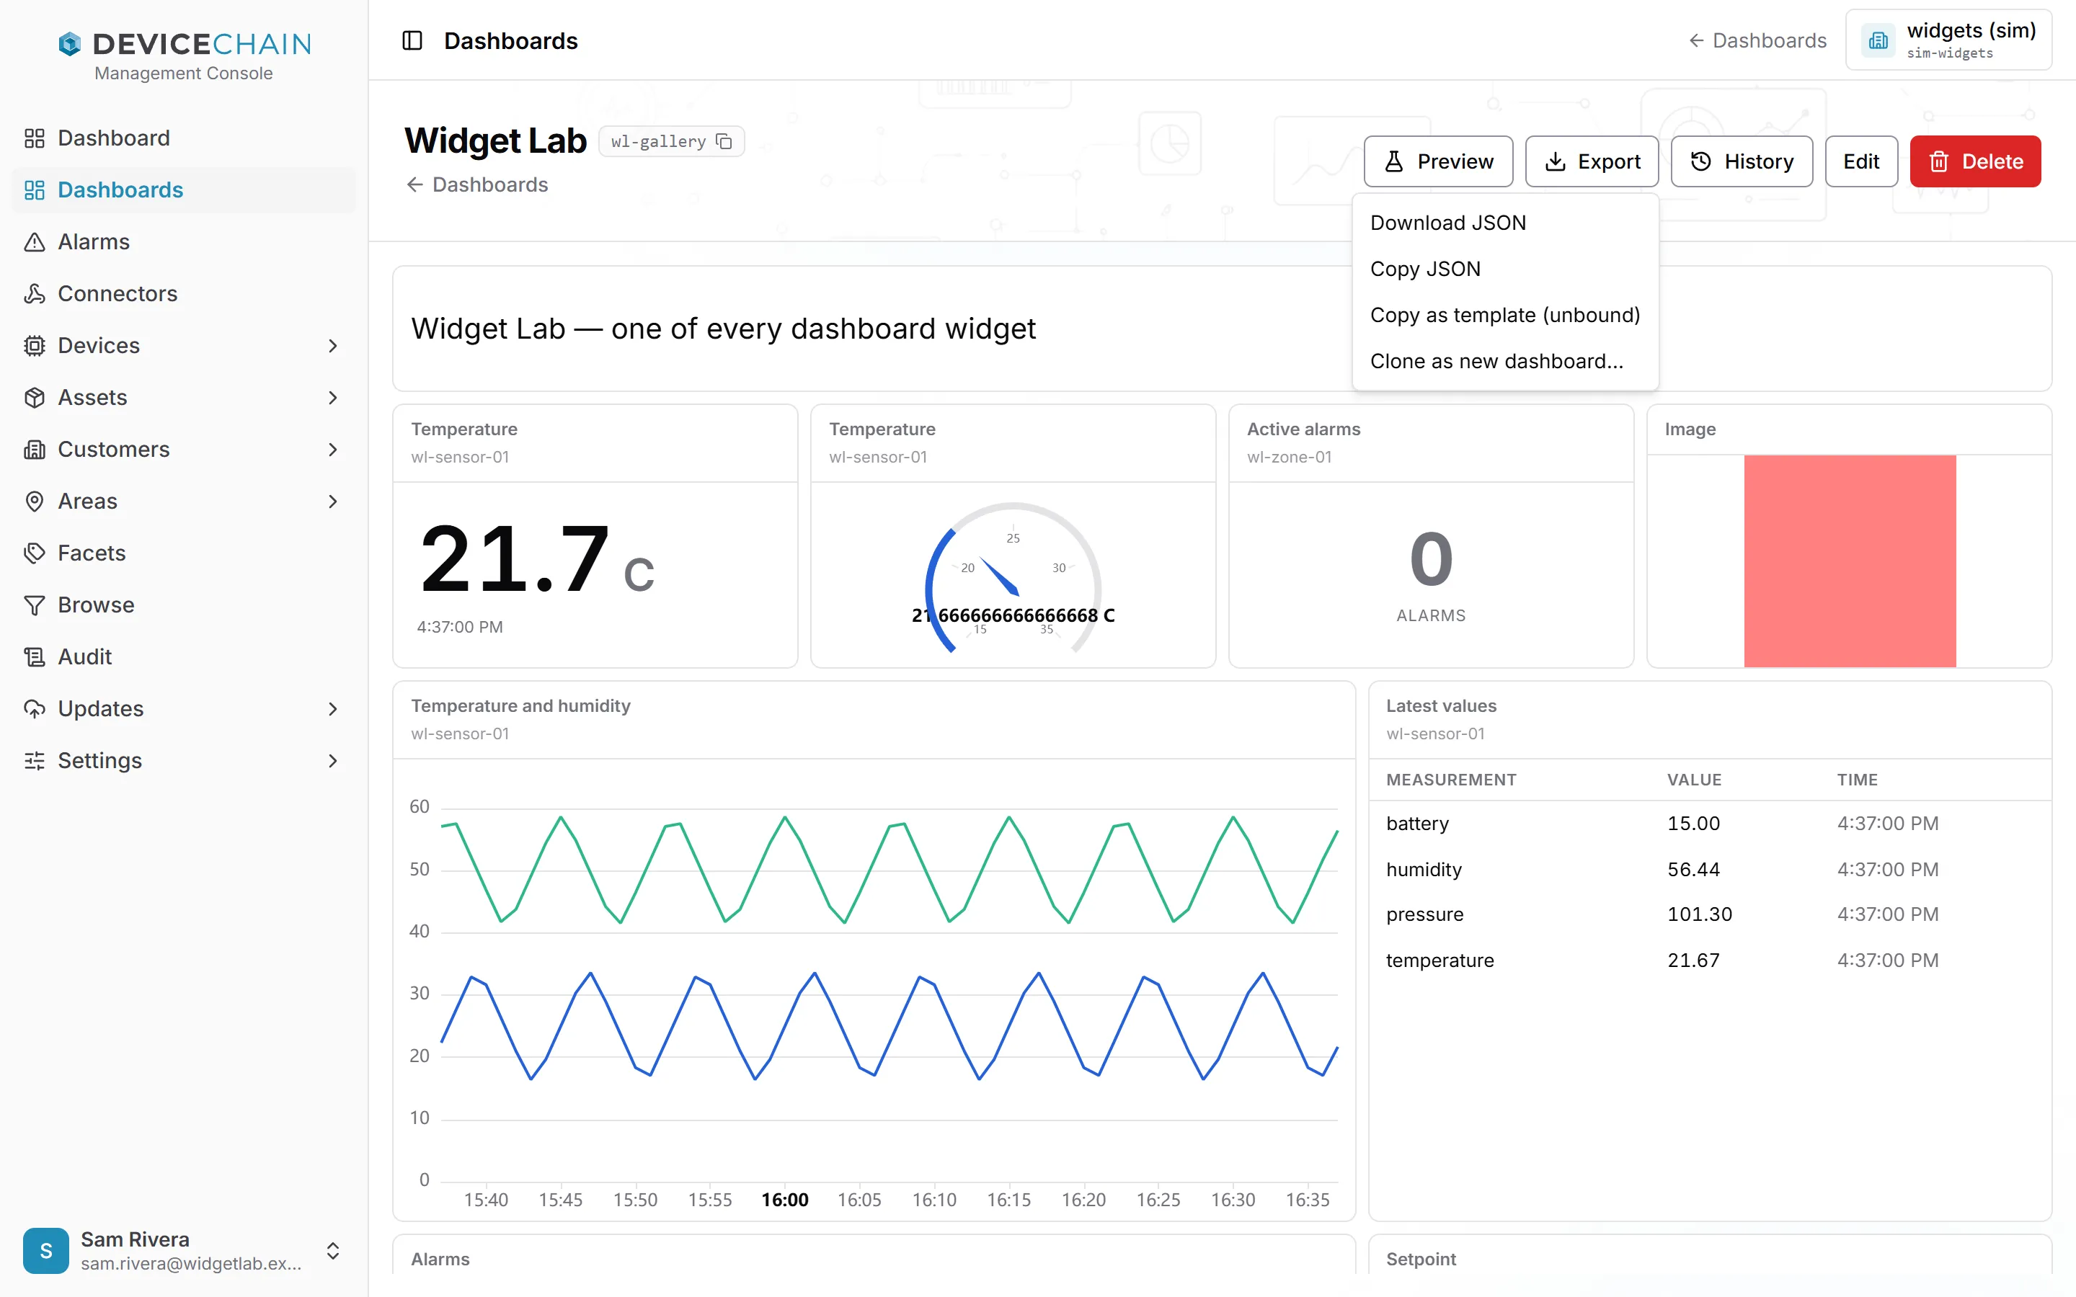2076x1297 pixels.
Task: Toggle the sidebar panel icon
Action: 412,40
